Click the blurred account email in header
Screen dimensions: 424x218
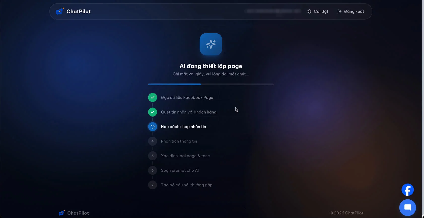point(273,11)
